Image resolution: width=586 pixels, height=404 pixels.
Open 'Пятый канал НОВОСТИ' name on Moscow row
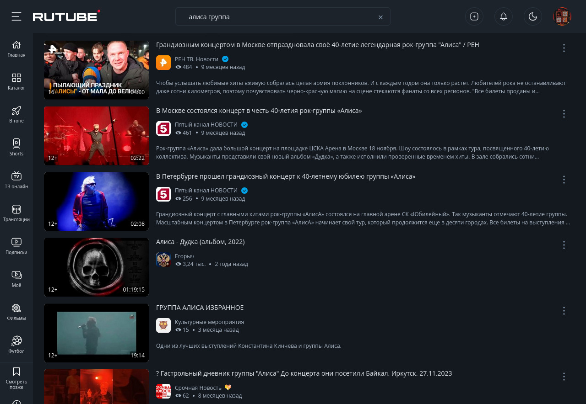tap(206, 125)
